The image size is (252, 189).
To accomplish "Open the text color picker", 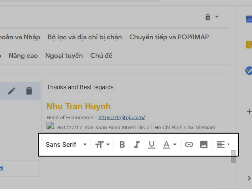I will click(x=170, y=145).
